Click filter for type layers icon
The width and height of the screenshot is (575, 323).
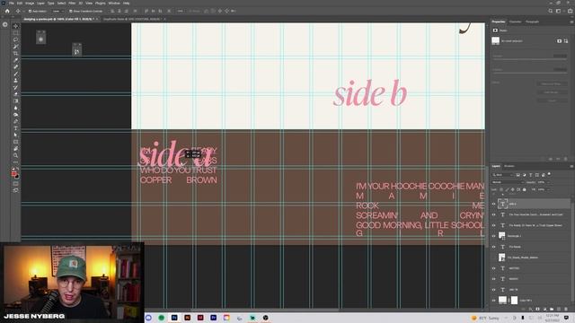click(530, 175)
